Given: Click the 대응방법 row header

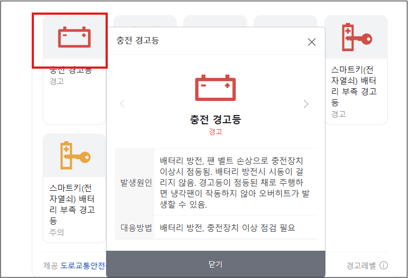Looking at the screenshot, I should 136,227.
